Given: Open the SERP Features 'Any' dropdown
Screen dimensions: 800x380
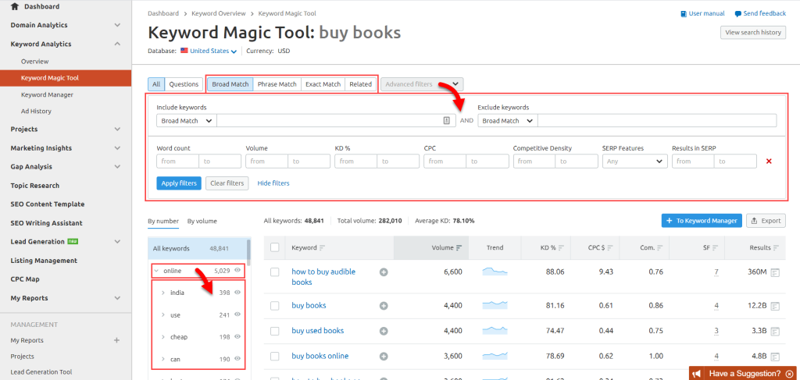Looking at the screenshot, I should tap(634, 162).
